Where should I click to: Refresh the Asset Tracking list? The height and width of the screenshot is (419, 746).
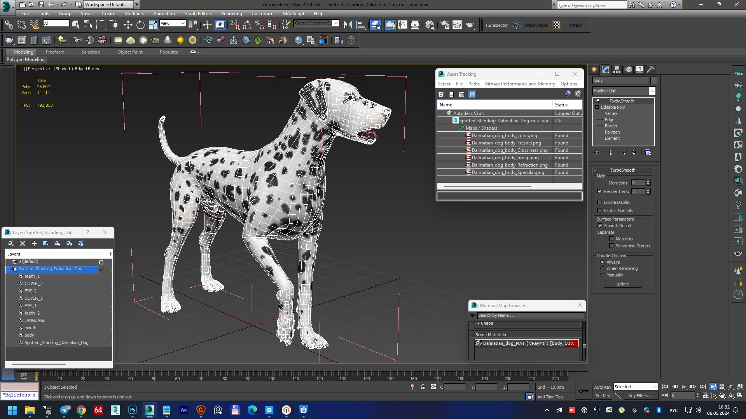(441, 94)
